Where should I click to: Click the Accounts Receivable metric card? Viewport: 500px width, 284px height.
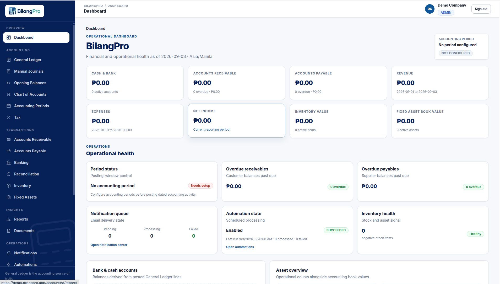[x=236, y=83]
